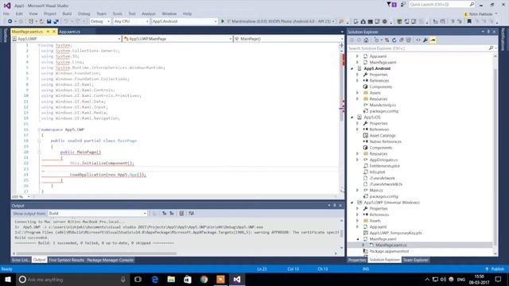This screenshot has width=509, height=286.
Task: Switch to the Package Manager Console tab
Action: [x=110, y=260]
